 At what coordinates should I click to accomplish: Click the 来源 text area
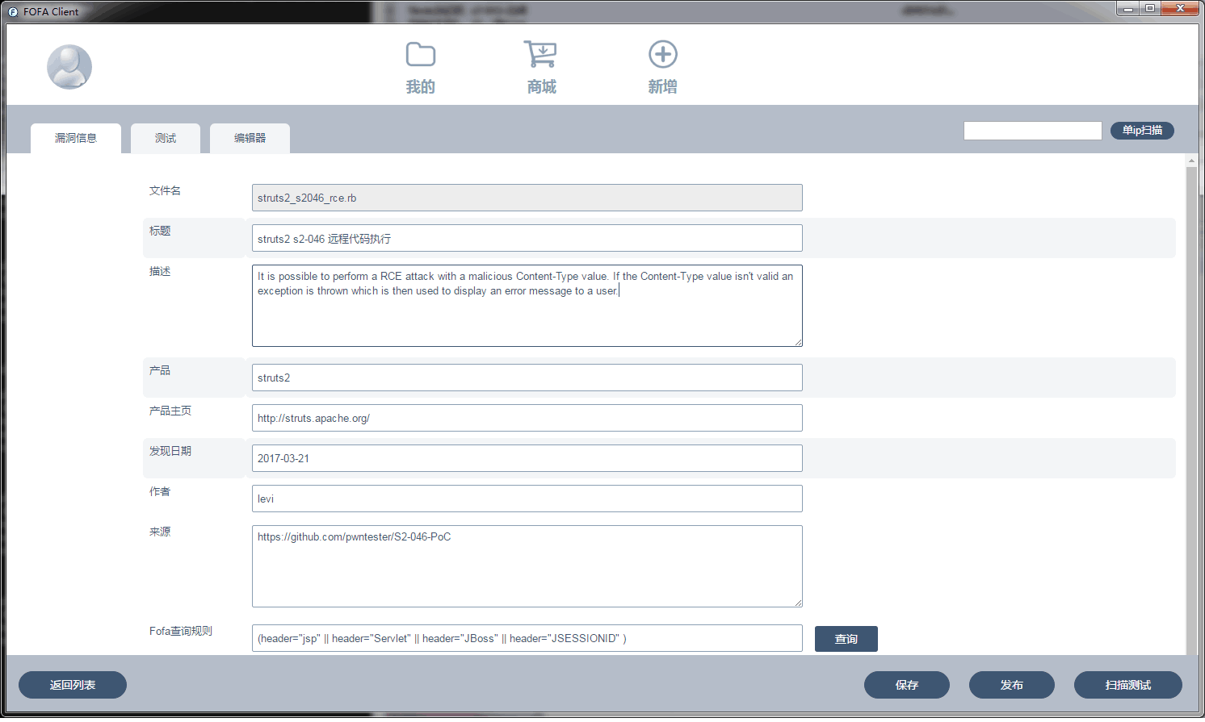point(527,566)
